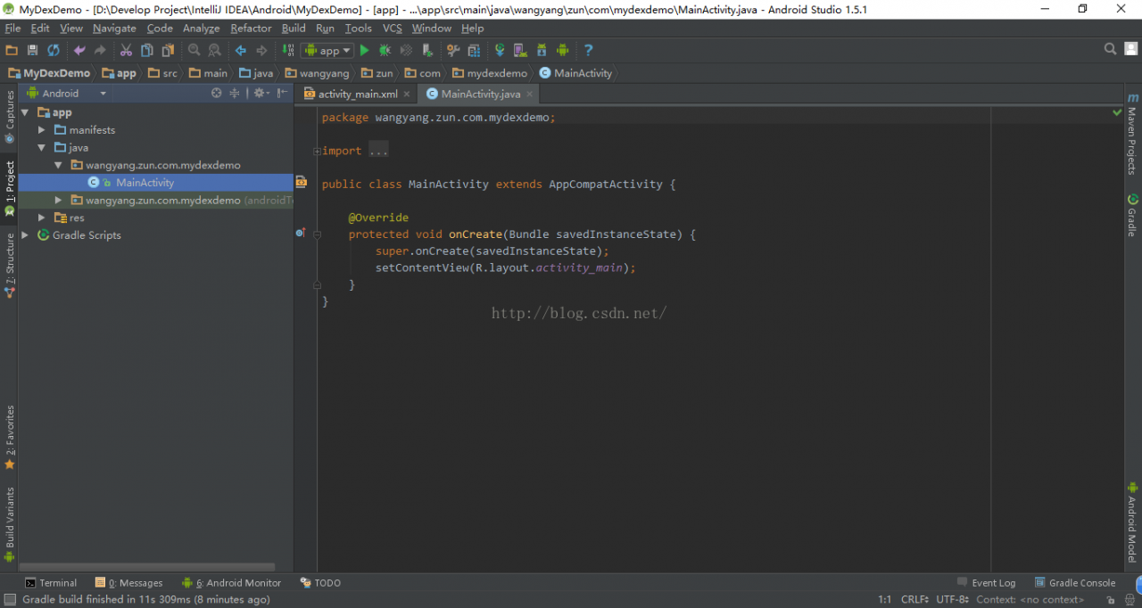Expand the Gradle Scripts node
The width and height of the screenshot is (1142, 608).
click(25, 235)
